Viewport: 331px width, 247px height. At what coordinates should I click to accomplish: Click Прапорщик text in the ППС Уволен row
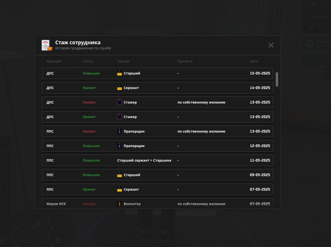coord(134,131)
